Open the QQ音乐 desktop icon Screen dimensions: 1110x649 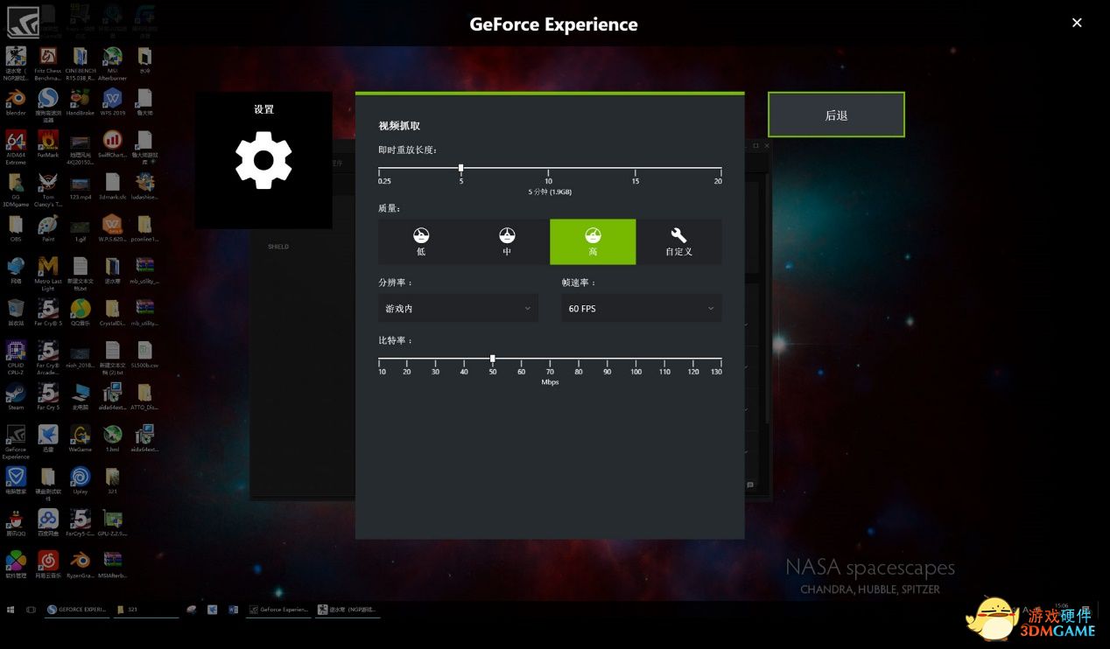point(80,312)
